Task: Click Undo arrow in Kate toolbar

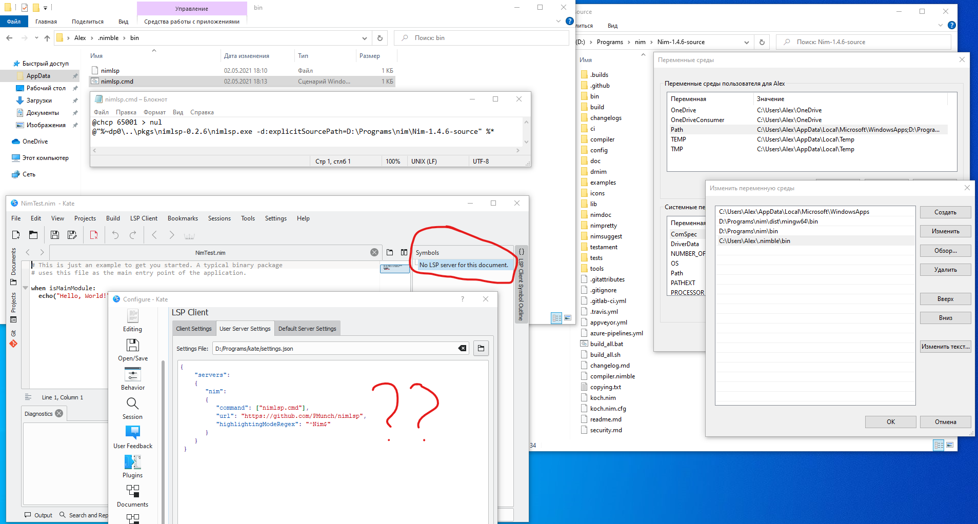Action: coord(115,235)
